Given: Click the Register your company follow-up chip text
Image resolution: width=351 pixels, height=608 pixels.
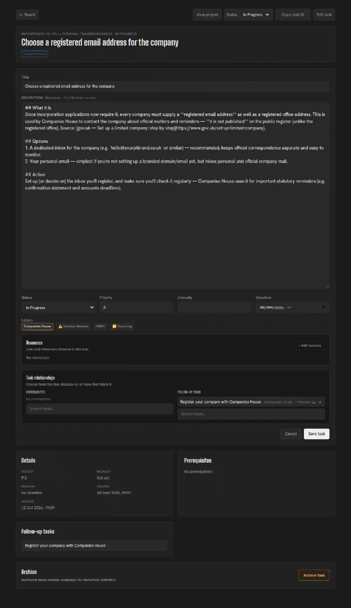Looking at the screenshot, I should click(220, 402).
